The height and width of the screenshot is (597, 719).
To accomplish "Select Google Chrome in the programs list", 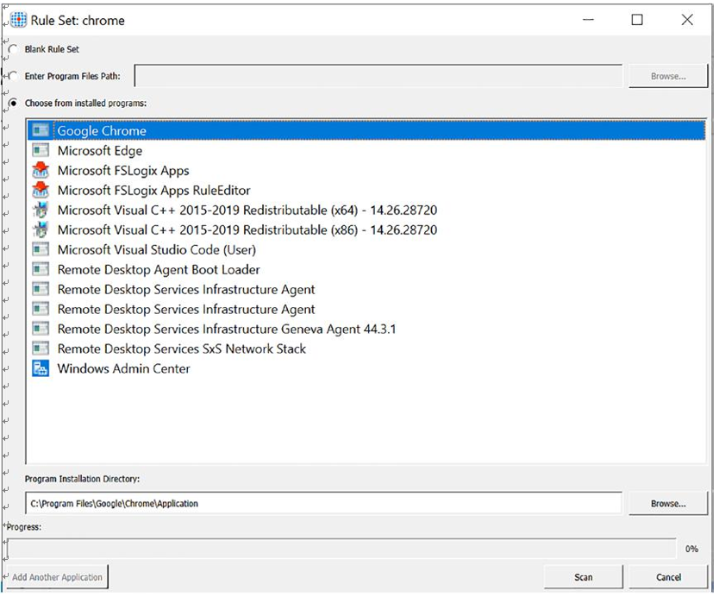I will coord(366,131).
